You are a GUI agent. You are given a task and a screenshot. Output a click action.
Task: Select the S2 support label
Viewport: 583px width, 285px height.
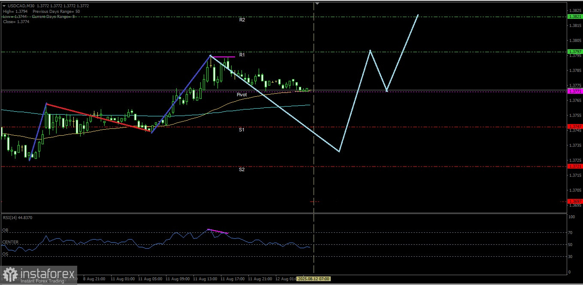coord(242,169)
